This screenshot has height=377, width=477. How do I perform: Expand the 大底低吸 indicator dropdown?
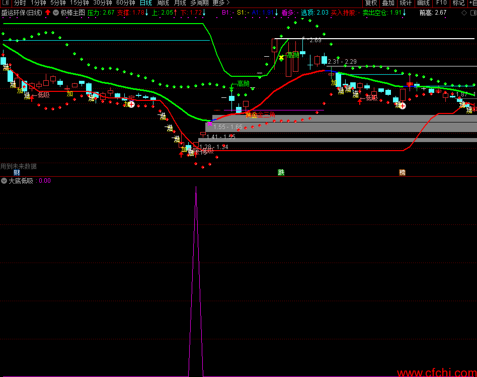(x=4, y=181)
